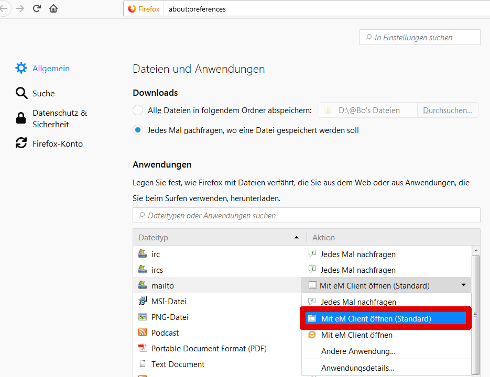Open Allgemein settings via gear icon
This screenshot has width=490, height=377.
[21, 68]
